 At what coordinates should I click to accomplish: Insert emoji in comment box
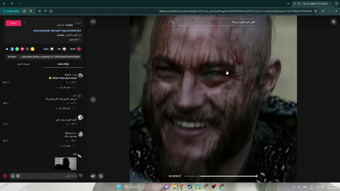(x=13, y=176)
